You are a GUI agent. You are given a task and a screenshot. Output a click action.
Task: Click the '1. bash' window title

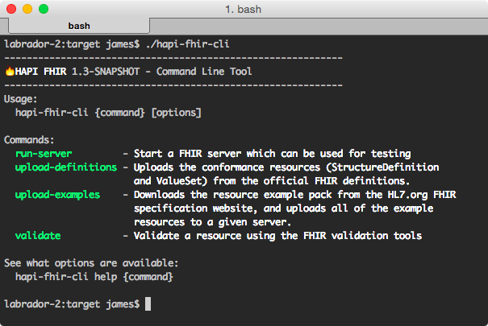(244, 9)
